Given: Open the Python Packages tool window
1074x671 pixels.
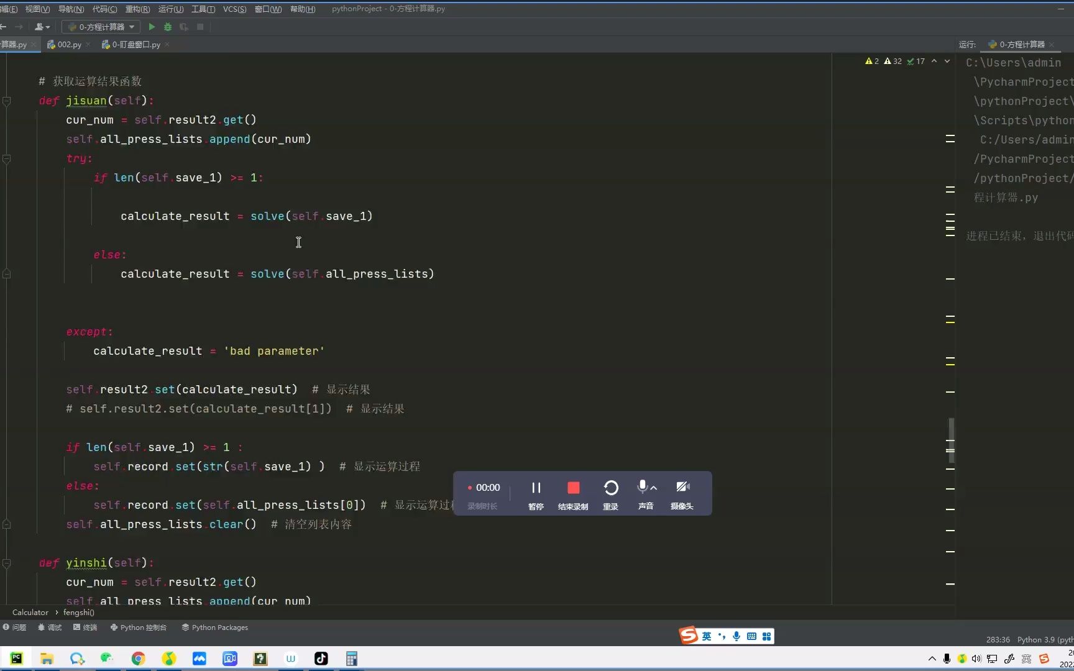Looking at the screenshot, I should [214, 628].
